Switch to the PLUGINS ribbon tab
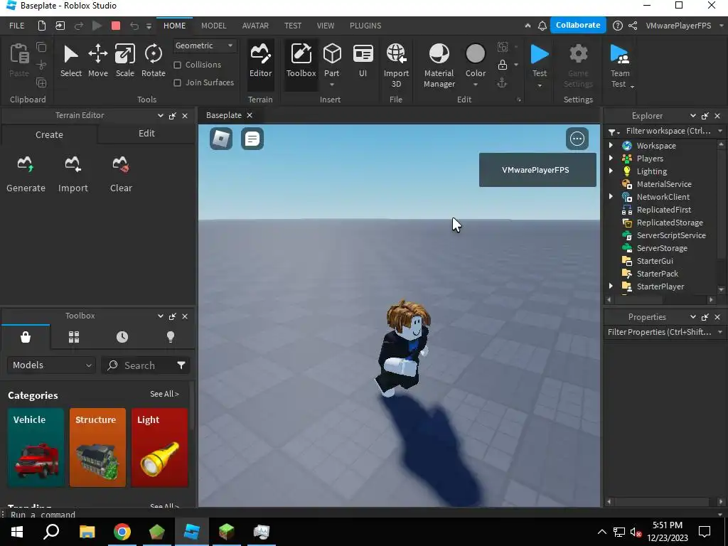The width and height of the screenshot is (728, 546). 365,26
